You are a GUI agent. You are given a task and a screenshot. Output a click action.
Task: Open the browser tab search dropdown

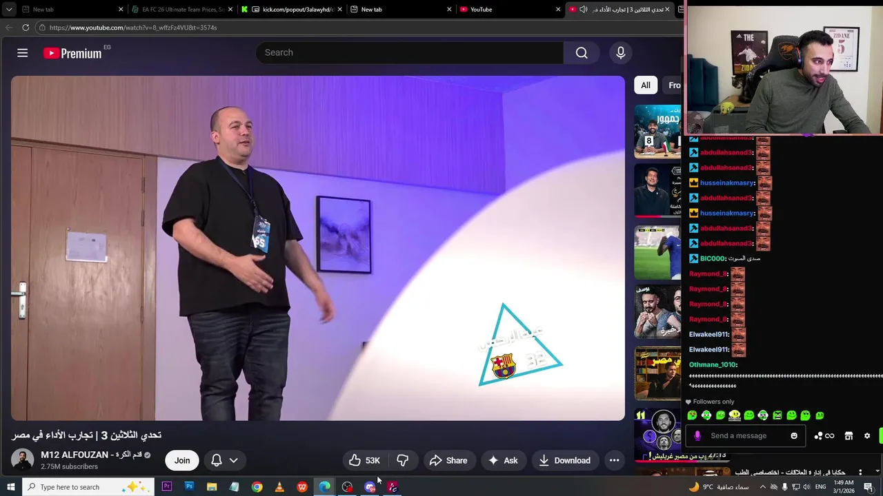pos(8,10)
